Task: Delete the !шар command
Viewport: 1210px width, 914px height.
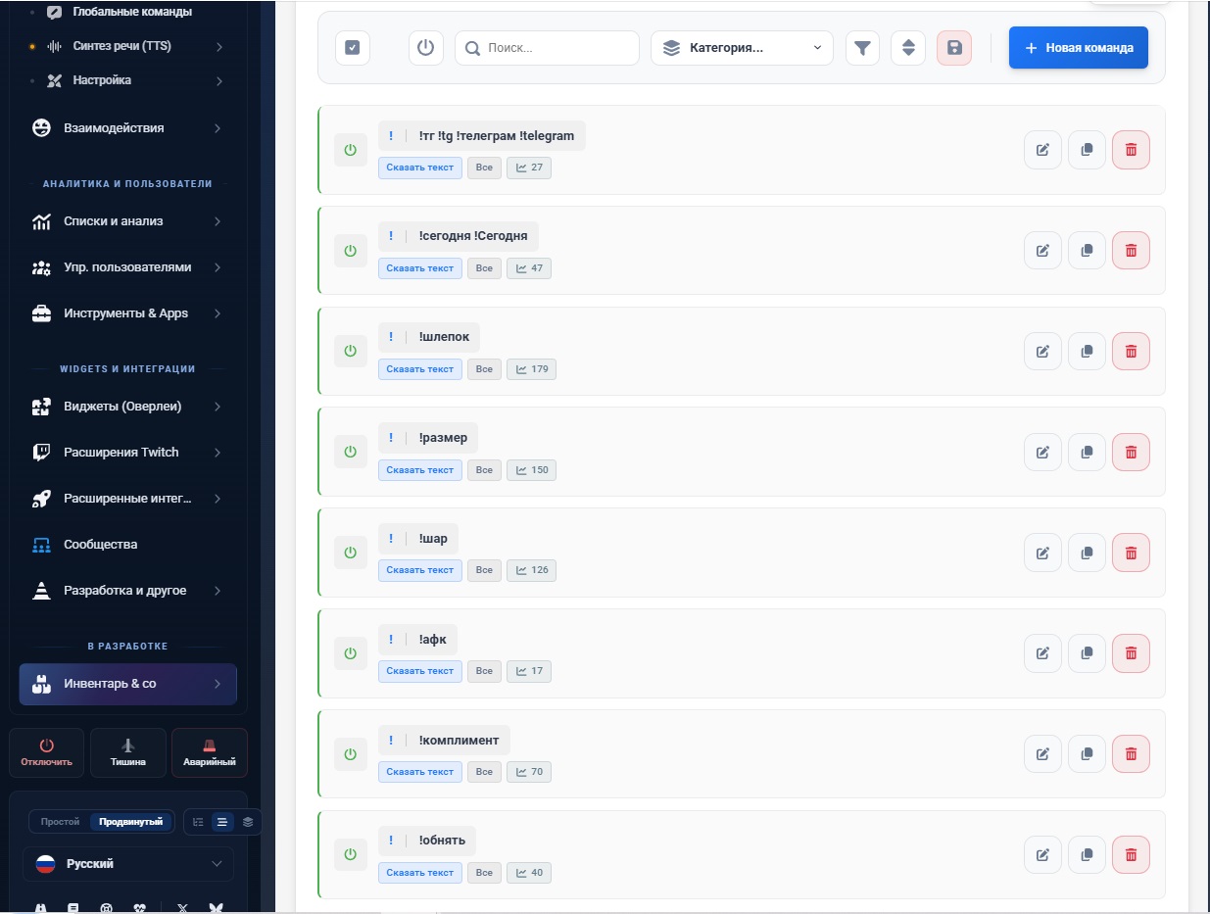Action: point(1131,553)
